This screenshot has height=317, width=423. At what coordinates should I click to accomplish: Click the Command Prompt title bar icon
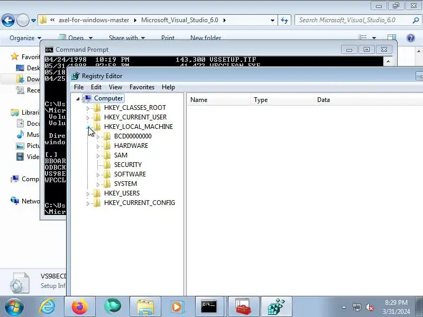tap(49, 50)
